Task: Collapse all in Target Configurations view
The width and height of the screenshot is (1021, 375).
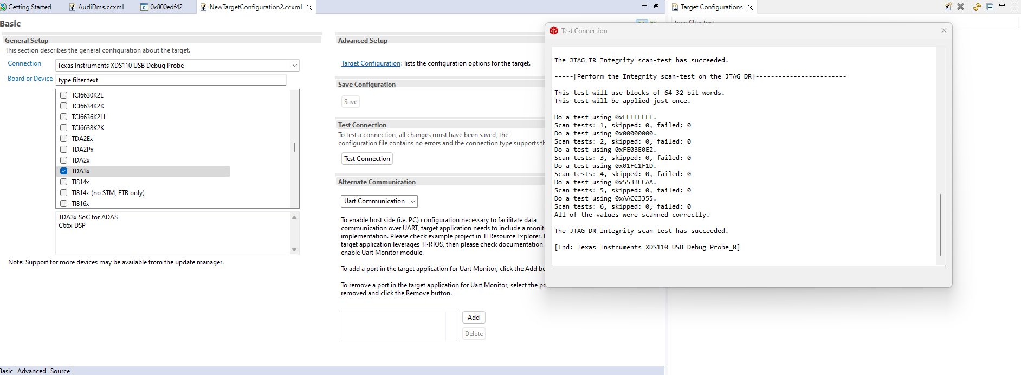Action: point(990,7)
